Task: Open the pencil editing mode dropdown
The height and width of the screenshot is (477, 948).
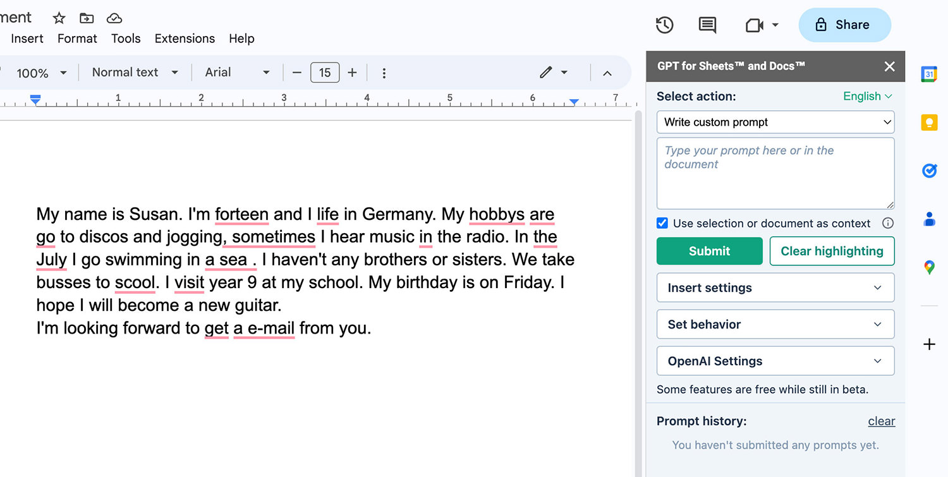Action: coord(553,73)
